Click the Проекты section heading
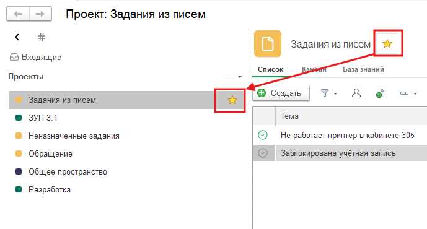Viewport: 427px width, 229px height. 26,76
